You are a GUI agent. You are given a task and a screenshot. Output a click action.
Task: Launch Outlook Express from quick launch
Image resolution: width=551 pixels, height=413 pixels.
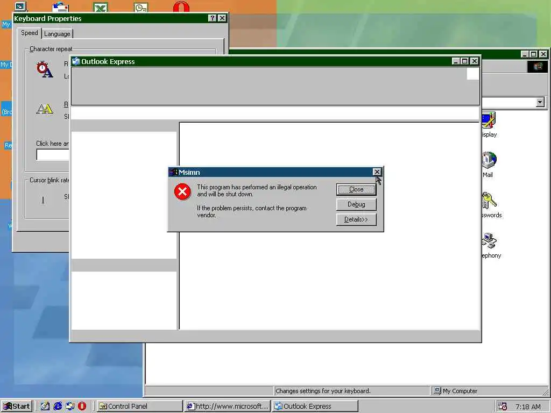pos(70,407)
